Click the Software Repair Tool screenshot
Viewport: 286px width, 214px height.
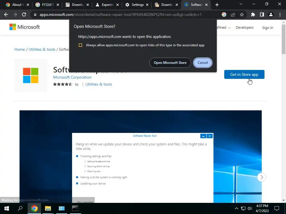(140, 157)
